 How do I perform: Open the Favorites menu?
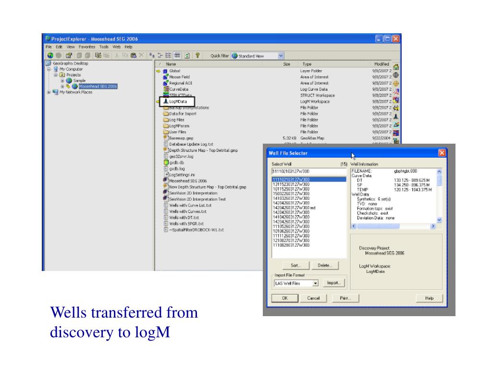[87, 47]
